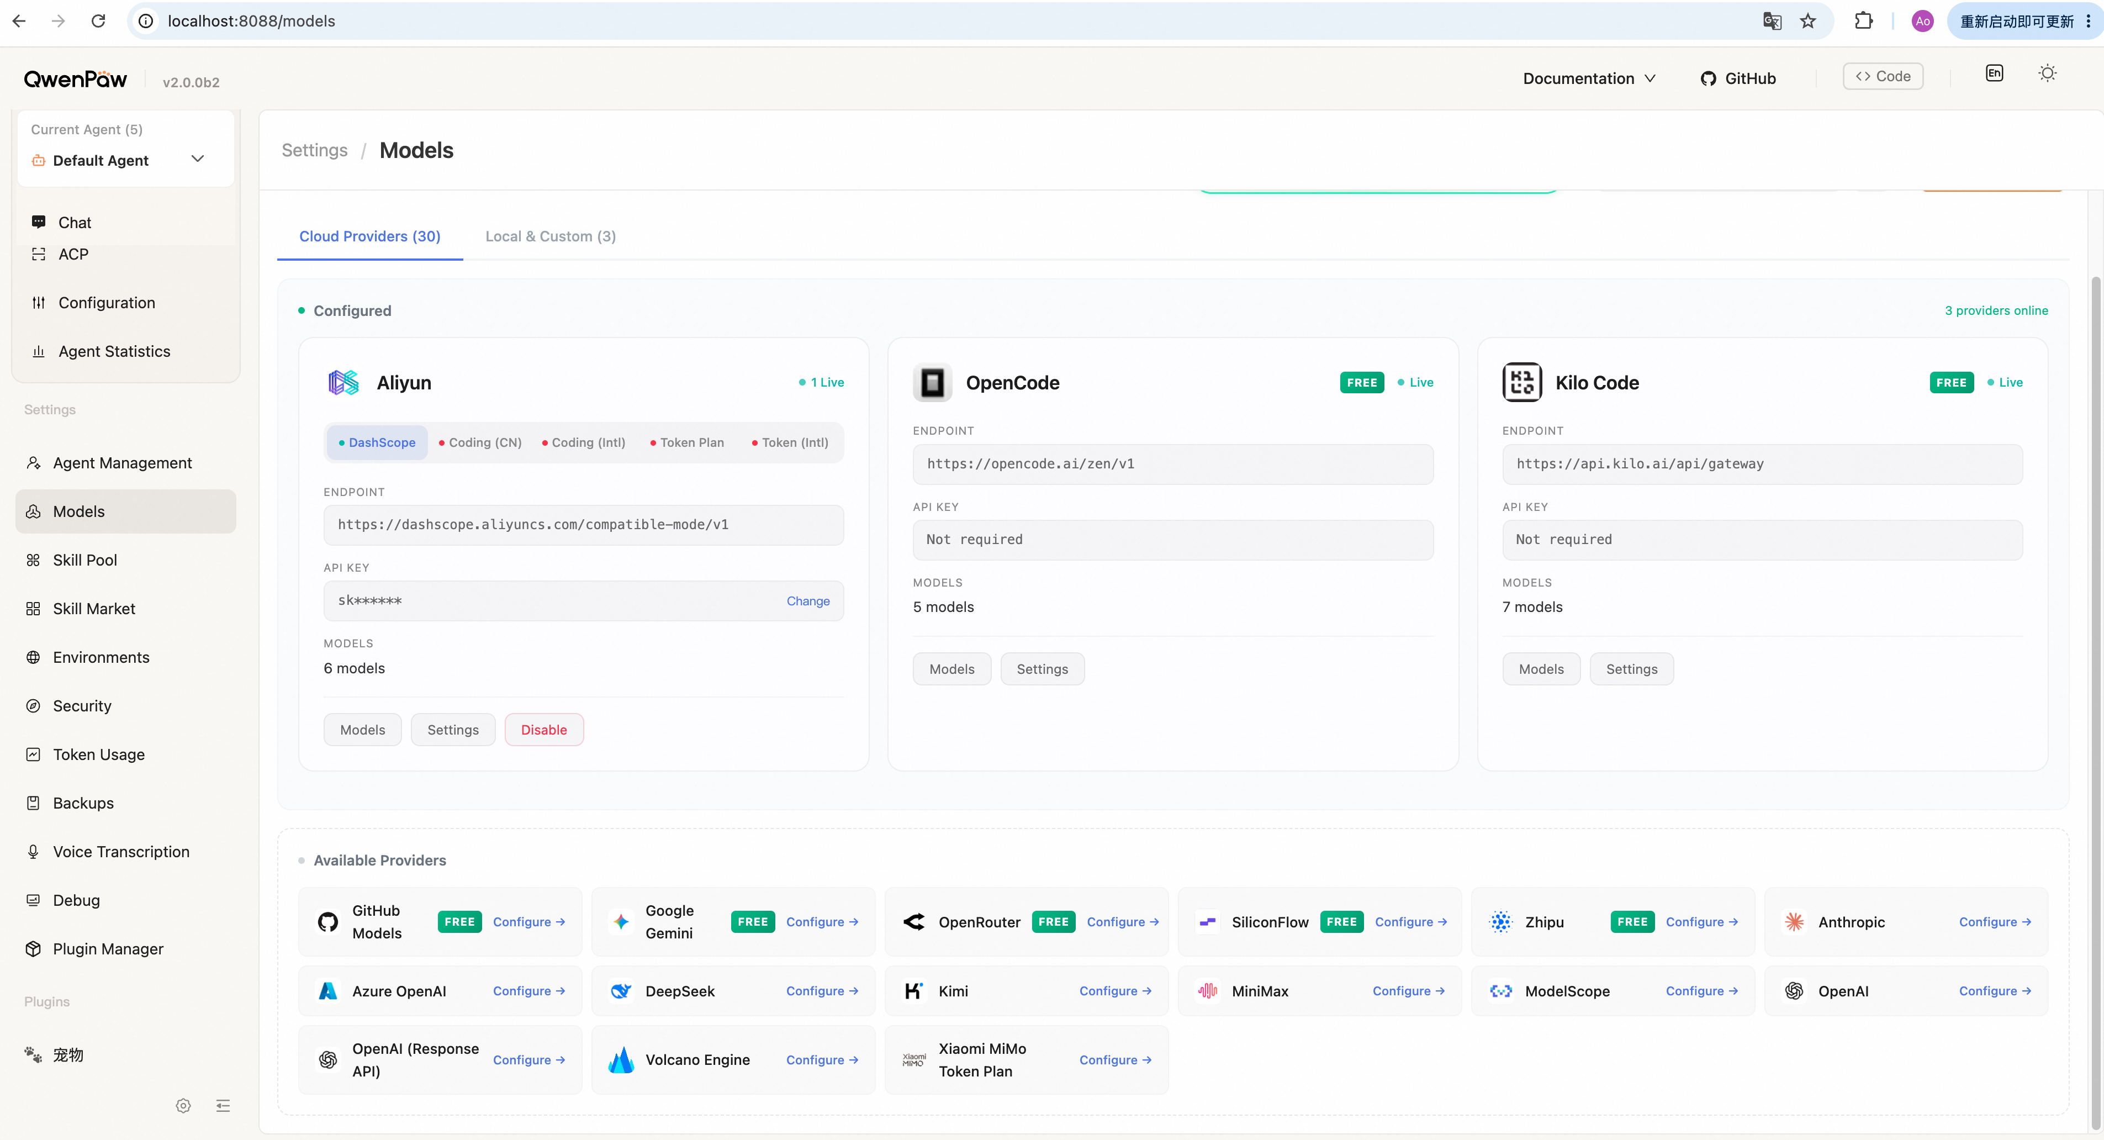2104x1140 pixels.
Task: Switch language with the En icon
Action: tap(1994, 73)
